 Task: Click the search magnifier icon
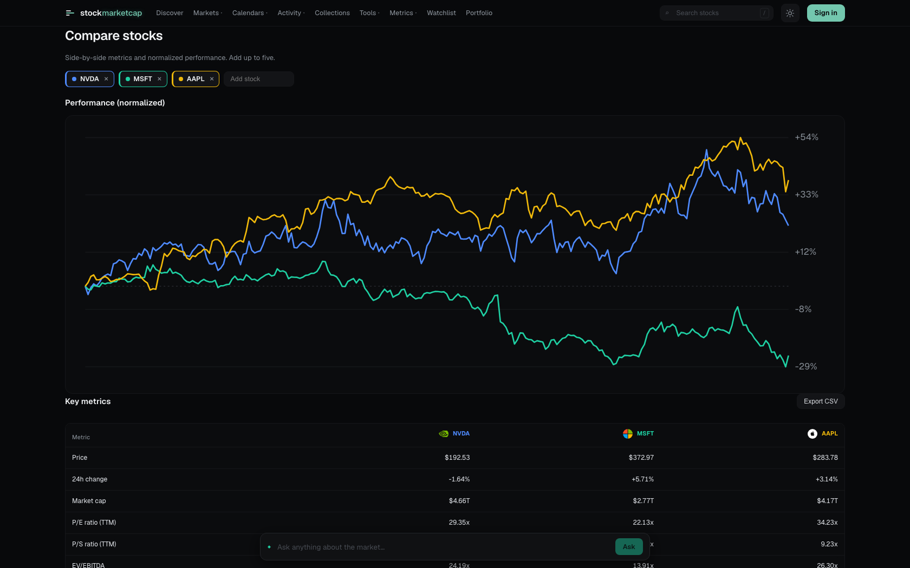point(667,13)
